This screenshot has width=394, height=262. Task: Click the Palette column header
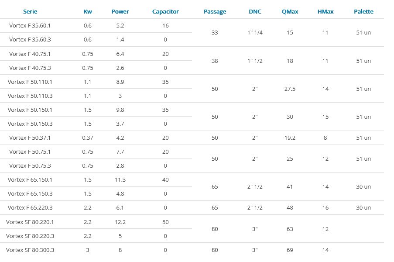pyautogui.click(x=363, y=11)
